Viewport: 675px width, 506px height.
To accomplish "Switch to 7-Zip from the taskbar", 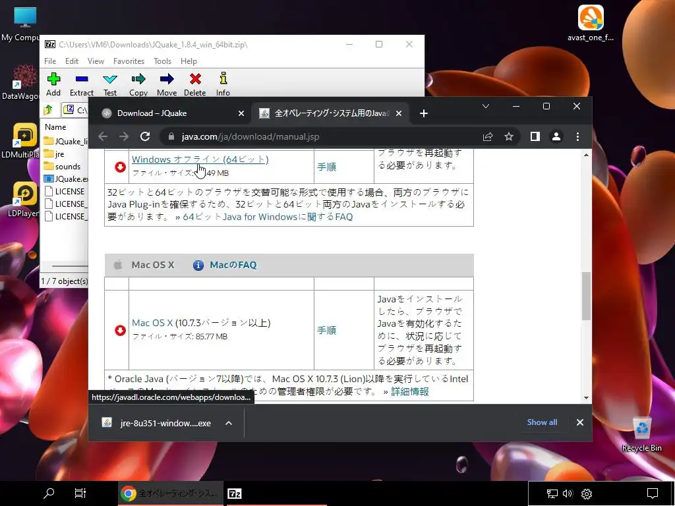I will click(234, 493).
